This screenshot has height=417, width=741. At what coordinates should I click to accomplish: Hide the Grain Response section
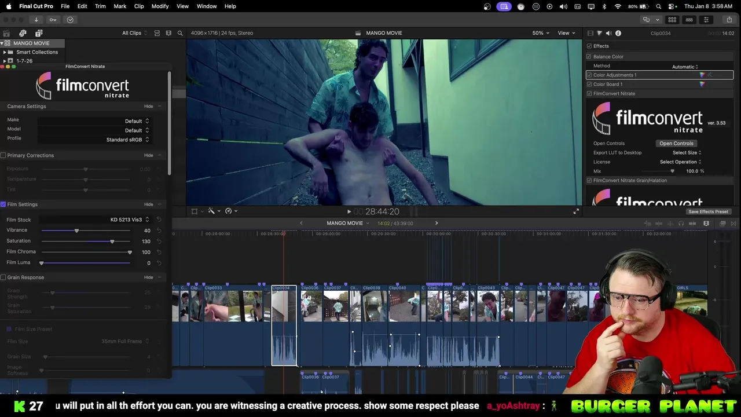tap(149, 277)
